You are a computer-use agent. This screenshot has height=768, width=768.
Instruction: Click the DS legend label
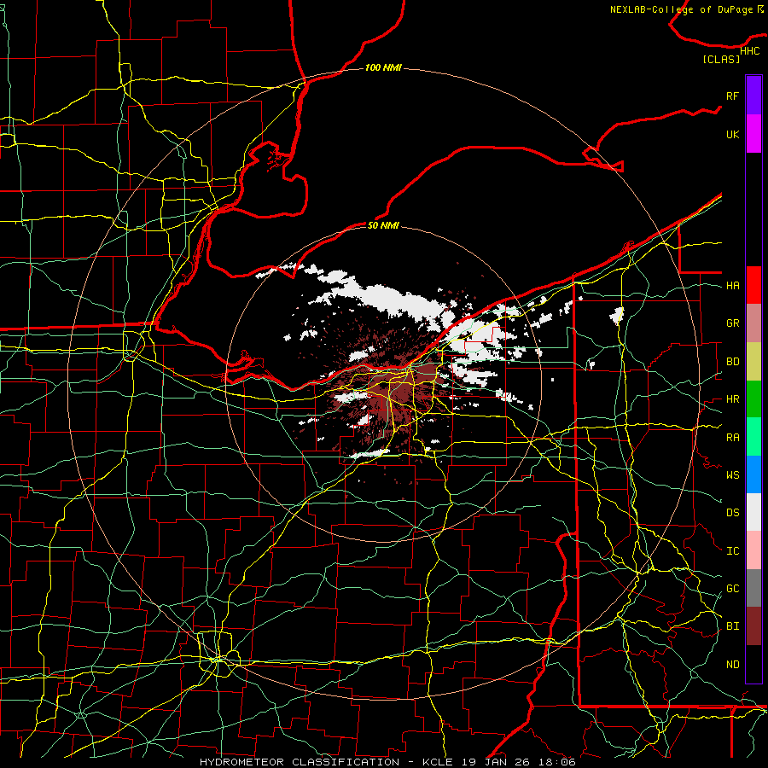(x=732, y=513)
